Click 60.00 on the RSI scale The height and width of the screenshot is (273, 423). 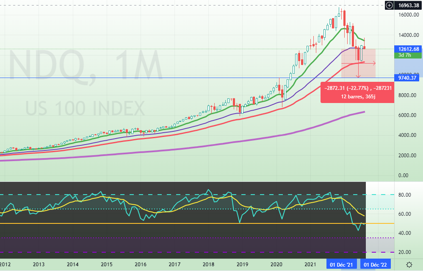point(405,214)
